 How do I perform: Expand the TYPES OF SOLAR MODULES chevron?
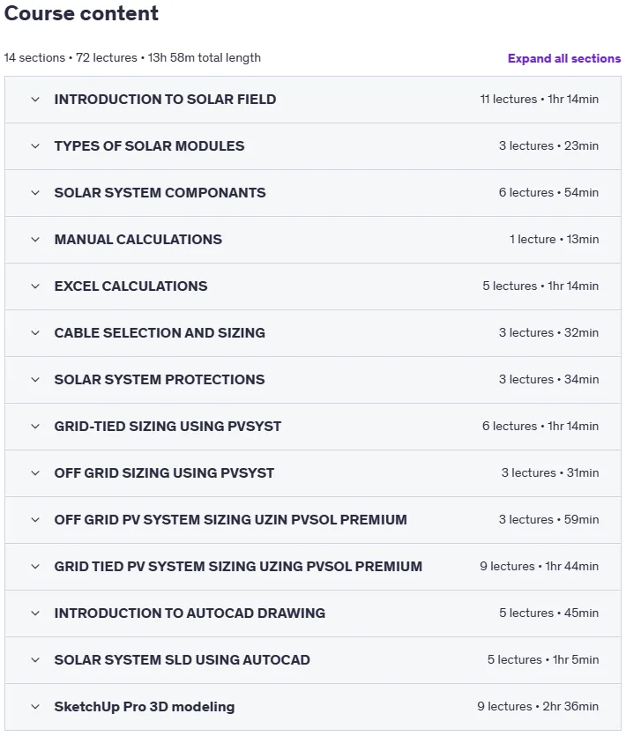(35, 146)
